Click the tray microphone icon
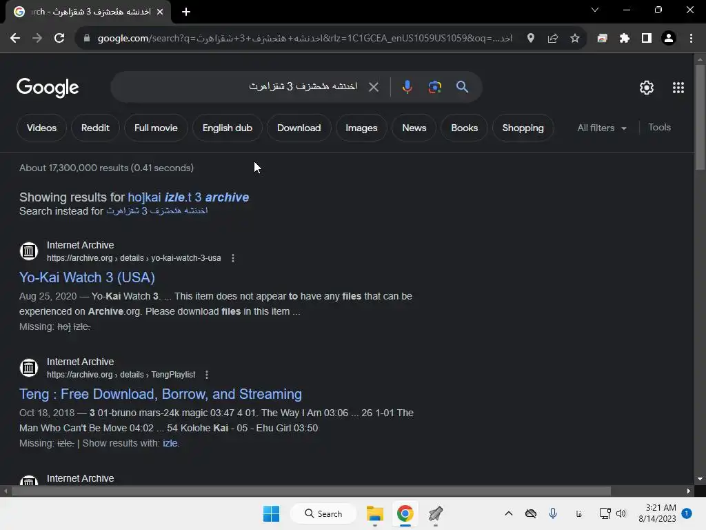Screen dimensions: 706x530 pos(553,513)
